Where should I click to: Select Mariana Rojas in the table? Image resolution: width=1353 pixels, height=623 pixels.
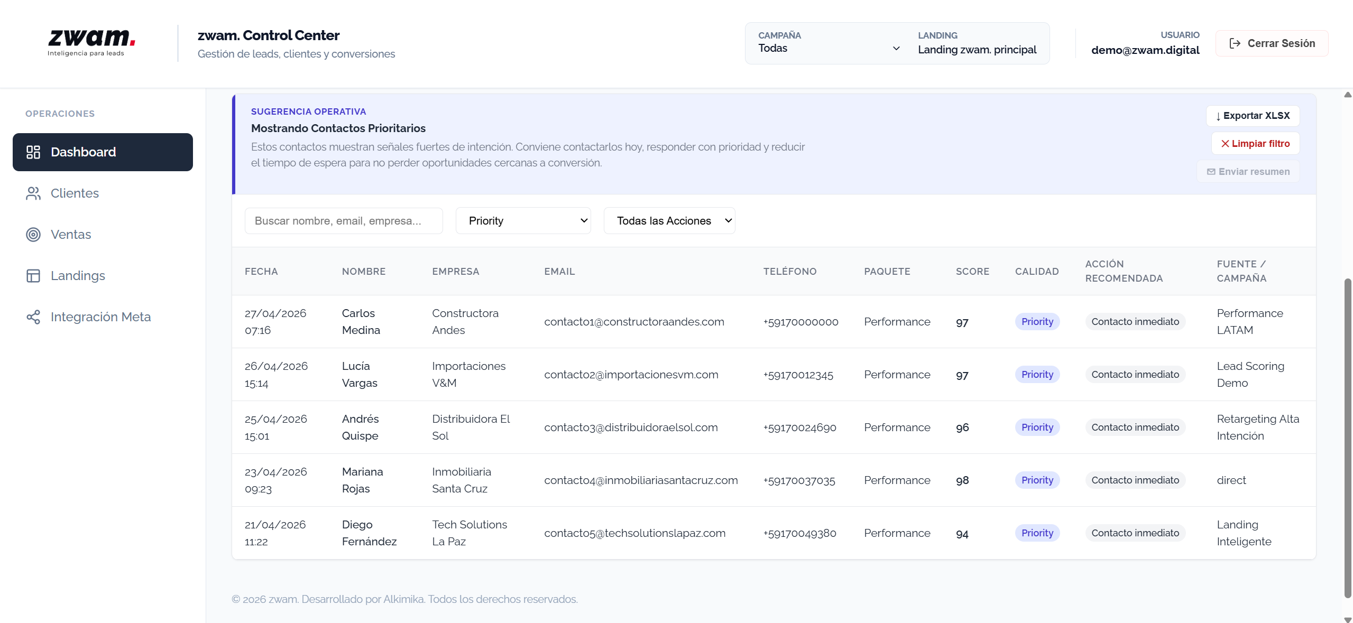point(363,480)
